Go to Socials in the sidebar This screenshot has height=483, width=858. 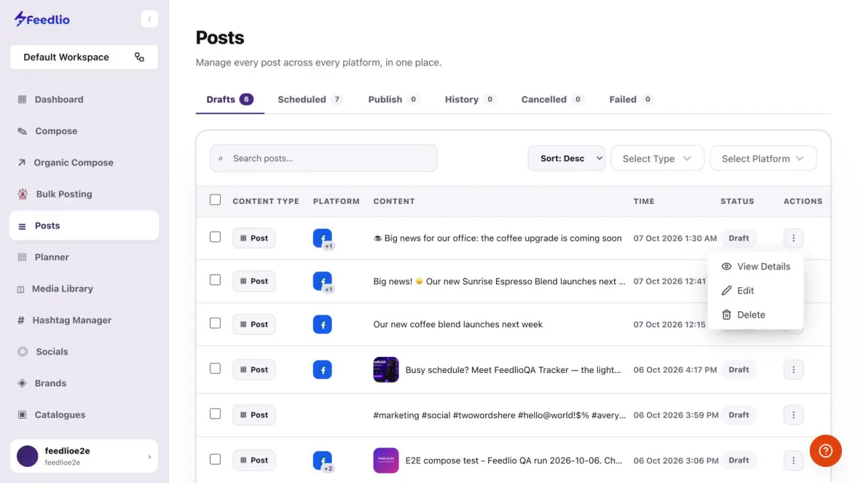[84, 352]
